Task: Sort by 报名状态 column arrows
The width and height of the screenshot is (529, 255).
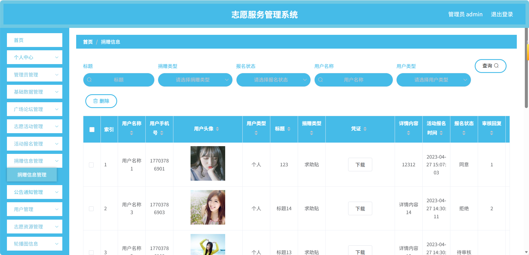Action: click(464, 133)
